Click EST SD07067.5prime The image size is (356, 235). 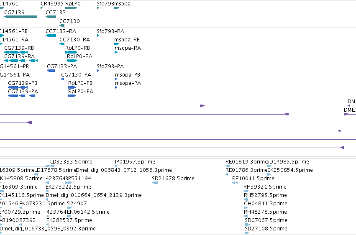point(247,225)
